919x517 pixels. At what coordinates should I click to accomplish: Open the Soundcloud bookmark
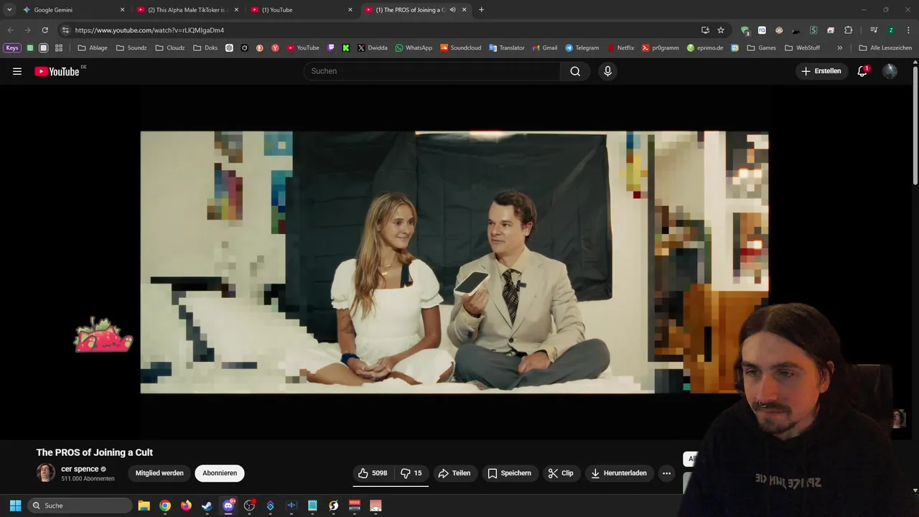click(x=460, y=48)
